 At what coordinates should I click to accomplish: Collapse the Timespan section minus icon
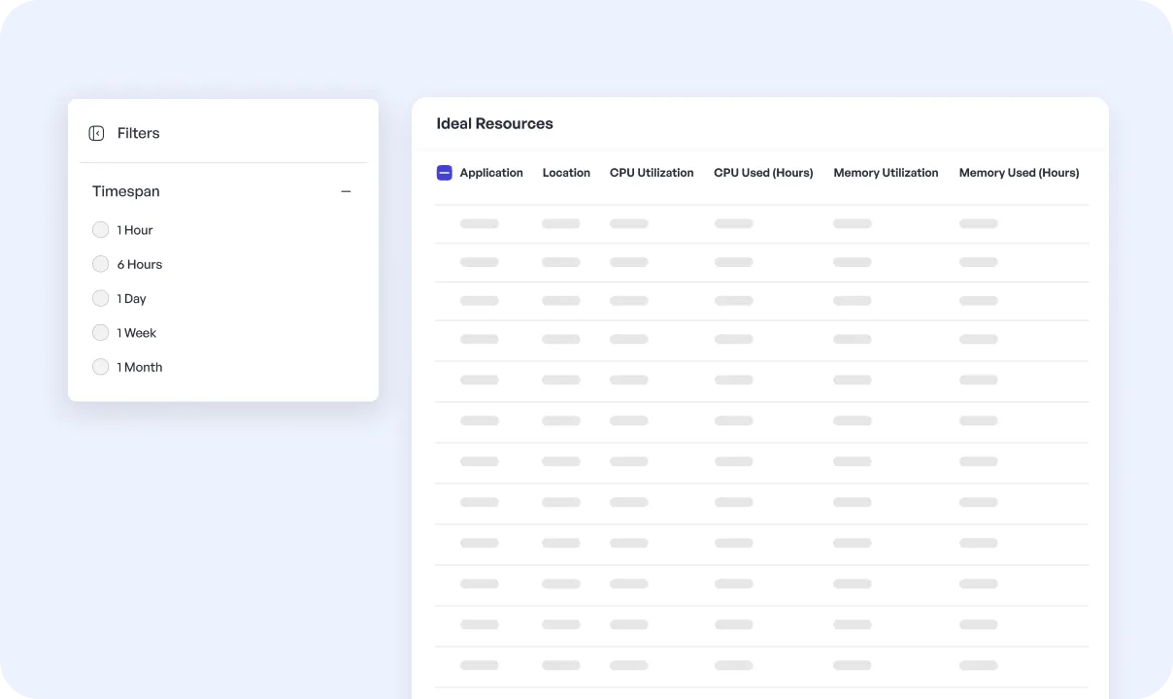click(x=346, y=192)
